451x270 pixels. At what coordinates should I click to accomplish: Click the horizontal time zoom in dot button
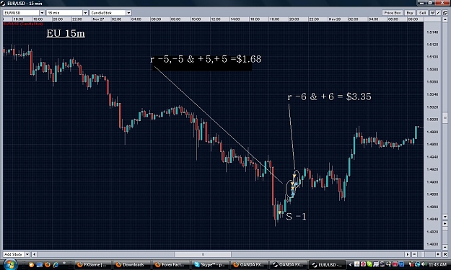438,254
